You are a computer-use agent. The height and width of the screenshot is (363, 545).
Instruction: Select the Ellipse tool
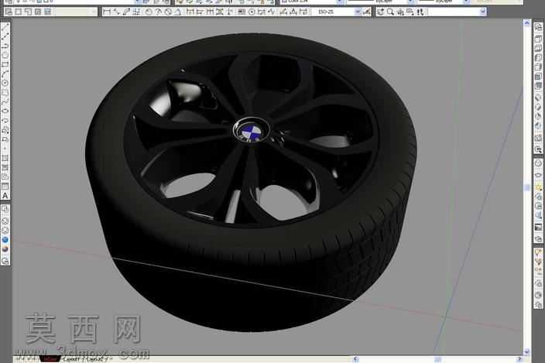tap(5, 111)
